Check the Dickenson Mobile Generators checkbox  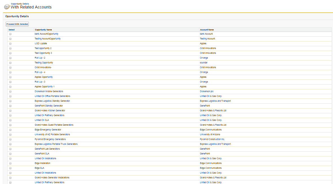(x=10, y=92)
